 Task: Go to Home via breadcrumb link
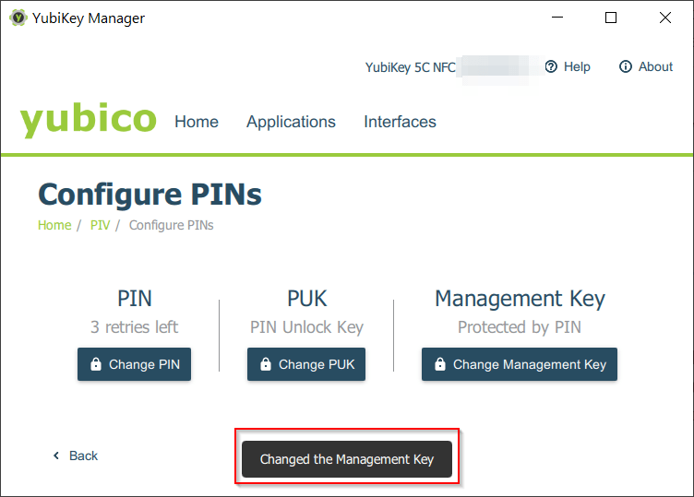tap(54, 225)
